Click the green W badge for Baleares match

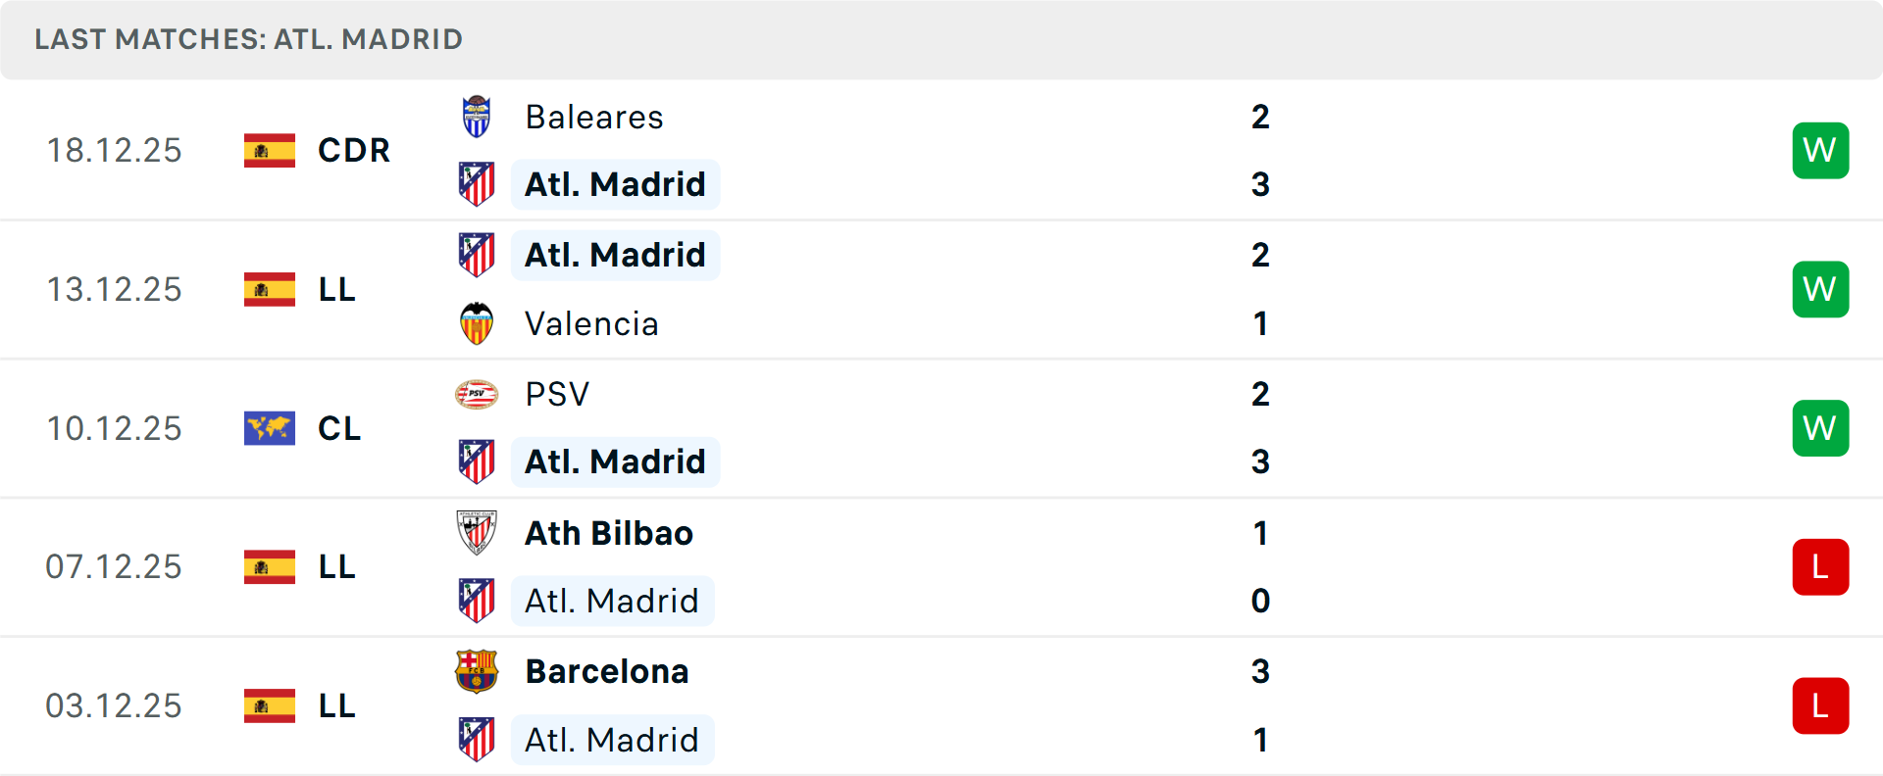coord(1820,151)
